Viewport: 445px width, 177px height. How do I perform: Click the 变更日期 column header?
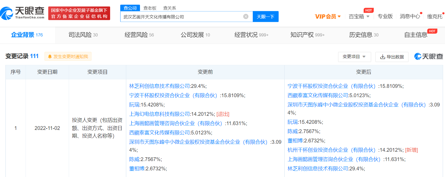[x=47, y=72]
